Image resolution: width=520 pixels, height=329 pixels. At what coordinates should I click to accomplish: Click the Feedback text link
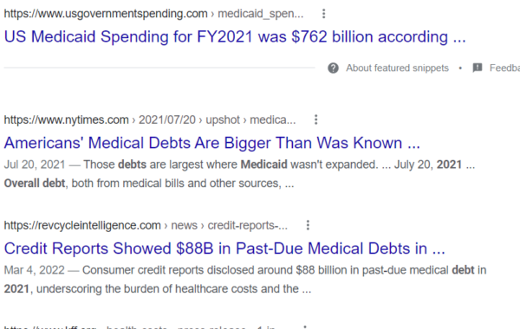tap(504, 68)
